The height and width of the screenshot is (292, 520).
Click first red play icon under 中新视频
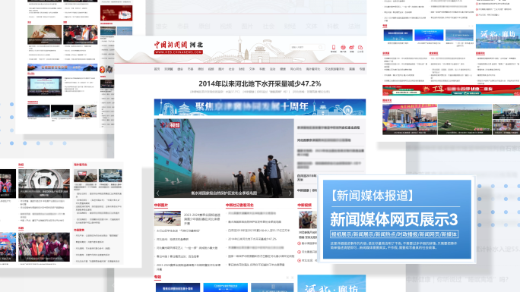tap(299, 243)
